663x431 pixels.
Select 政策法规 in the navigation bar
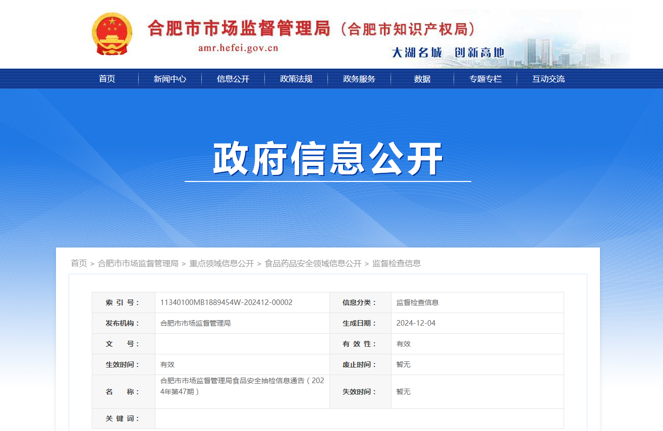(x=296, y=79)
